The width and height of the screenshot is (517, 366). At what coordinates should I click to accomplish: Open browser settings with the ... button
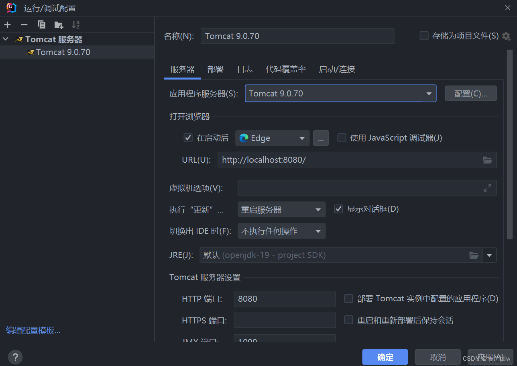click(x=321, y=138)
